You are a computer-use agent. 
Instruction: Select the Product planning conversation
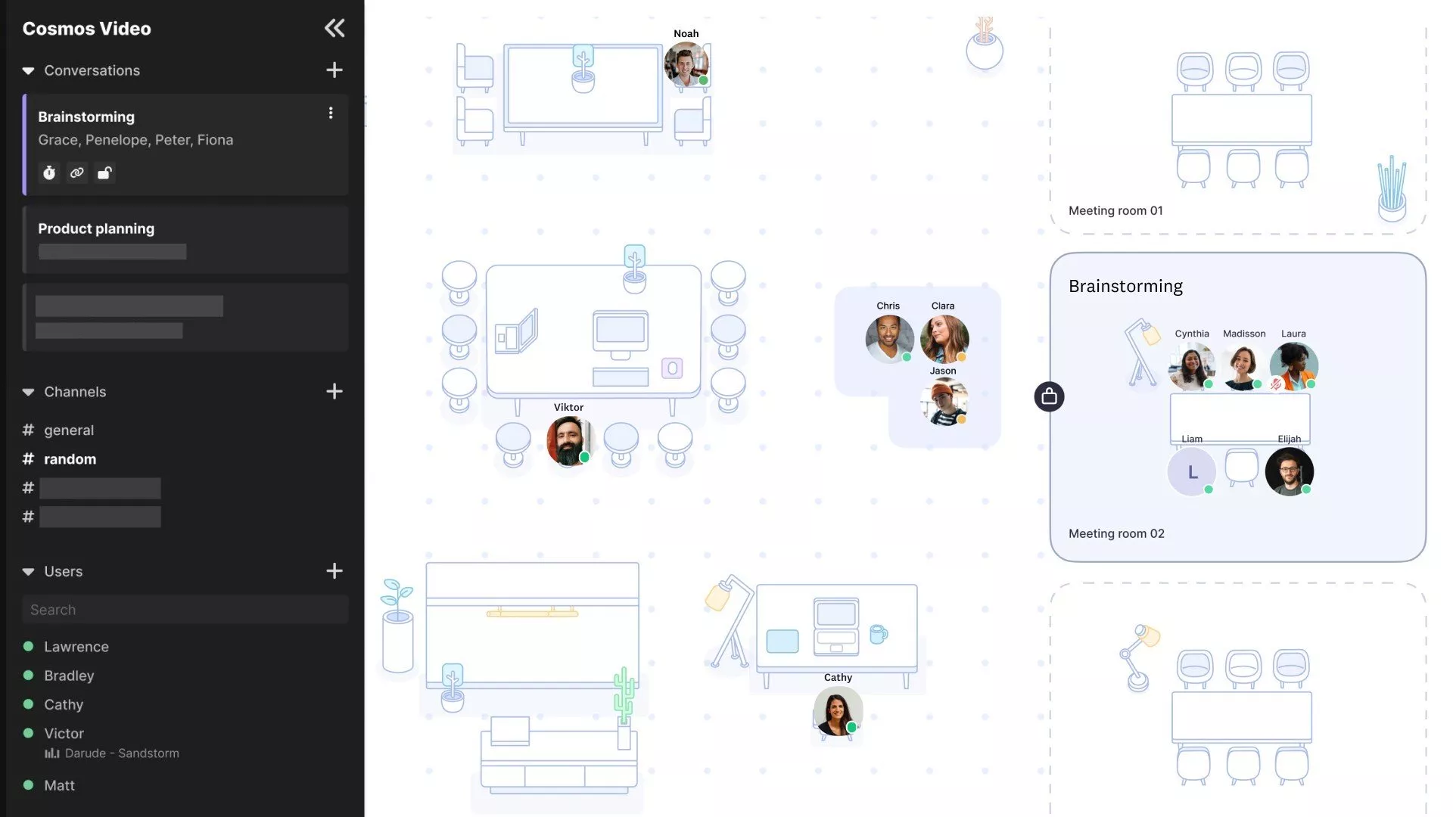96,228
